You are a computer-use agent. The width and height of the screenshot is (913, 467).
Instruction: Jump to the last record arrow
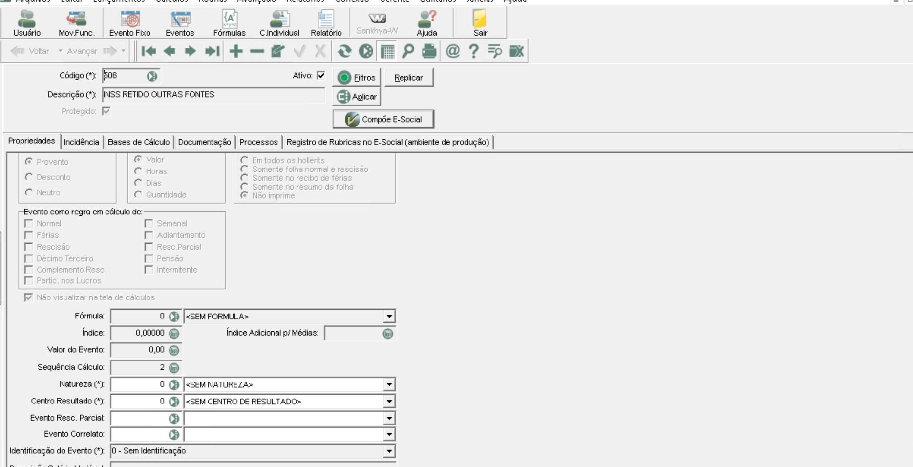pyautogui.click(x=212, y=51)
